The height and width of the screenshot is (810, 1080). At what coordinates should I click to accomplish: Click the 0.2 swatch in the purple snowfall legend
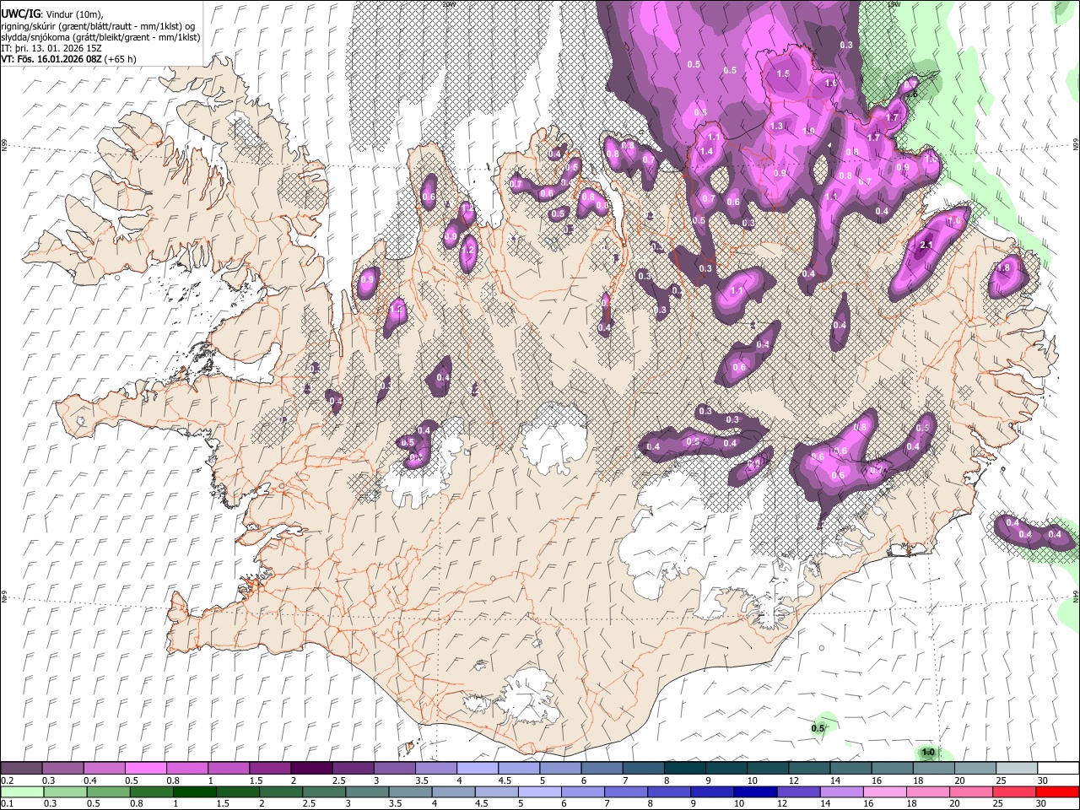coord(21,769)
